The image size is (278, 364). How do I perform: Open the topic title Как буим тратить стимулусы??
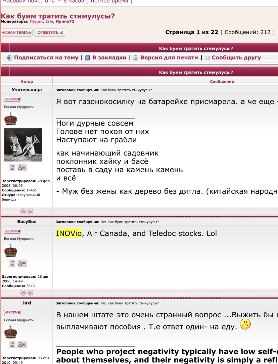coord(58,16)
